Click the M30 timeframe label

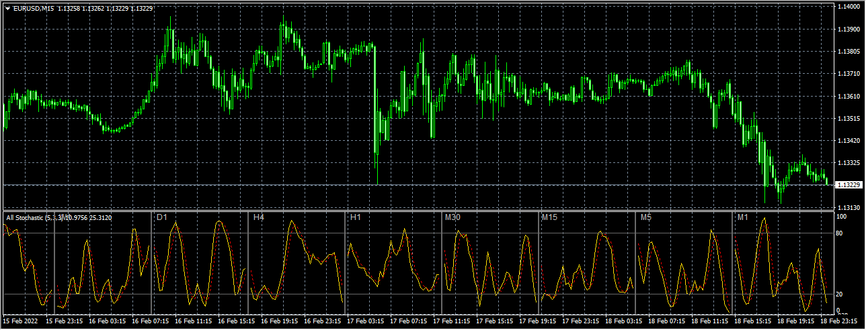453,217
